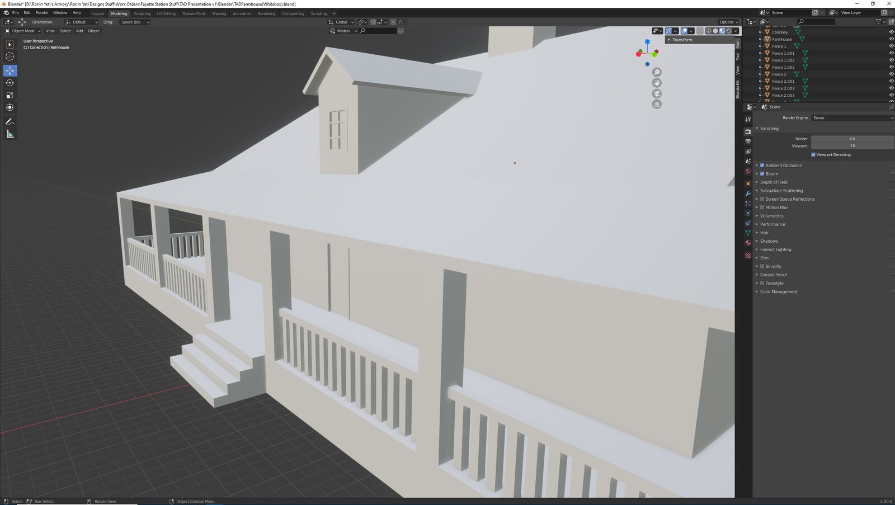Viewport: 895px width, 505px height.
Task: Toggle the viewport overlays button
Action: 684,31
